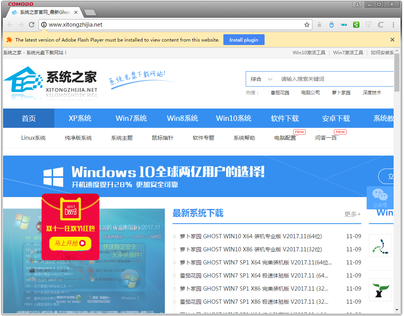Click the grey C-shaped Comodo icon
Screen dimensions: 404x316
381,25
